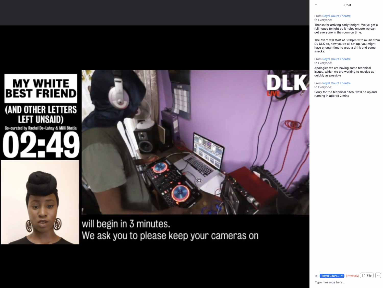Click the 'Apologies we are having' message
The image size is (383, 288).
coord(344,72)
